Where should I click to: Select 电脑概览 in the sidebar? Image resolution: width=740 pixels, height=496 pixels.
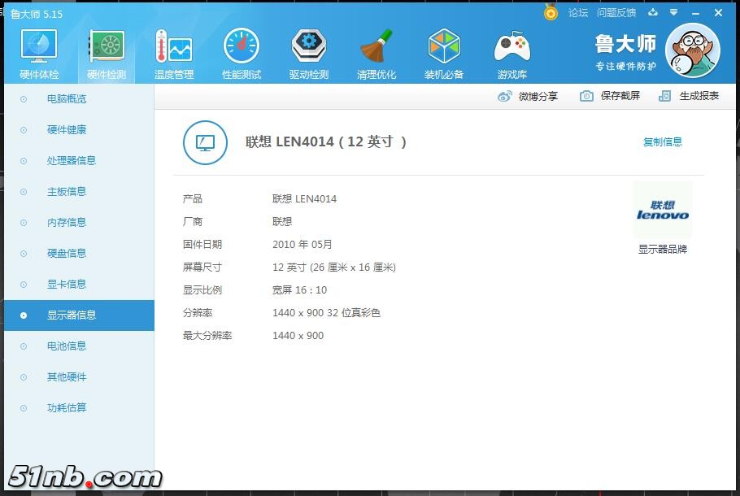click(x=67, y=99)
